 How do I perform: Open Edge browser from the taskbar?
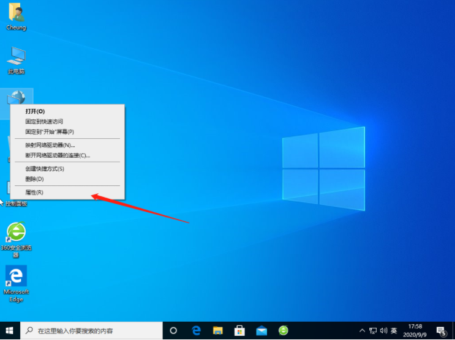[196, 330]
